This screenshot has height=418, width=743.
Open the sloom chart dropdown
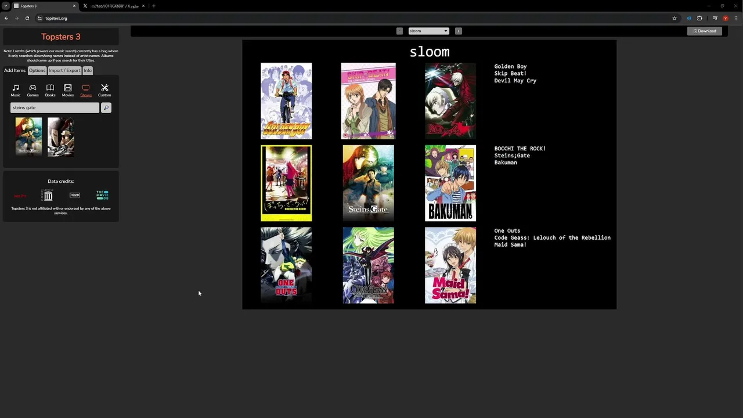pyautogui.click(x=428, y=31)
